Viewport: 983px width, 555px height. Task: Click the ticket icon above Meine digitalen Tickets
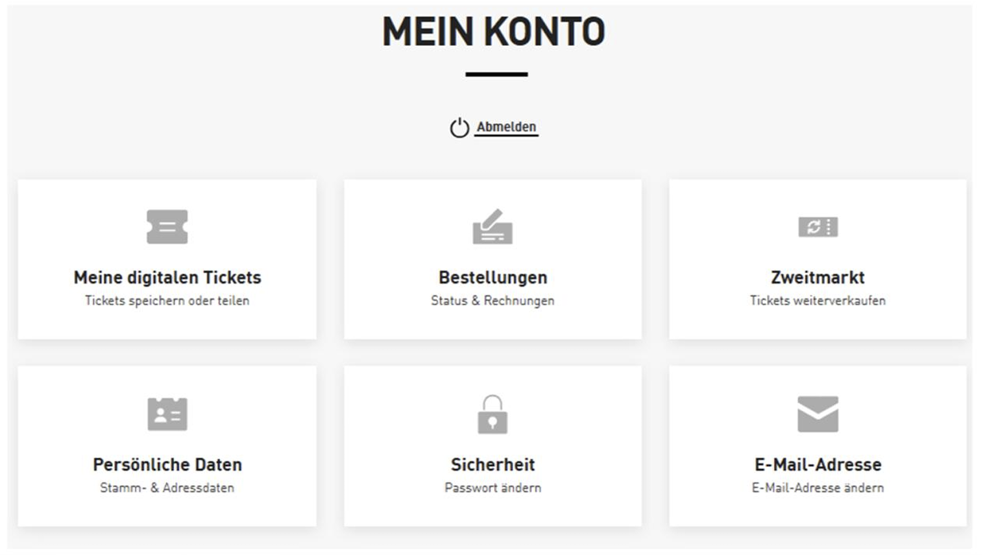pyautogui.click(x=167, y=227)
